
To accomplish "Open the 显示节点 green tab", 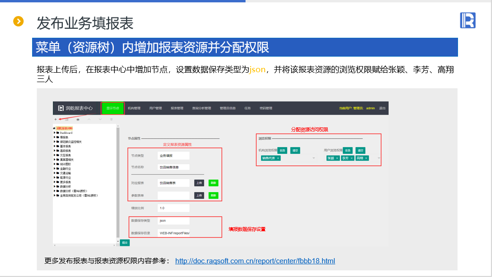I will pos(113,108).
